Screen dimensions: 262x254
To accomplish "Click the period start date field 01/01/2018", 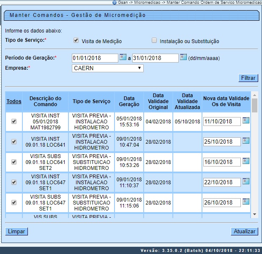I will click(x=95, y=58).
